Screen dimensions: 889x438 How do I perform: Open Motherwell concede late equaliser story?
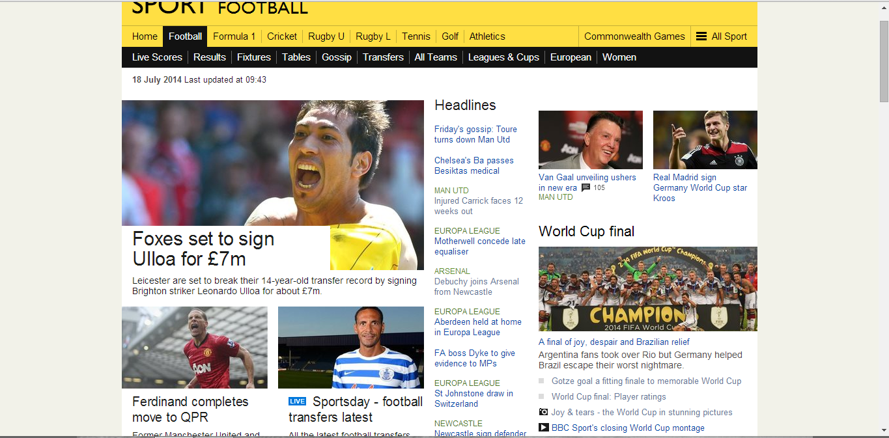click(480, 247)
